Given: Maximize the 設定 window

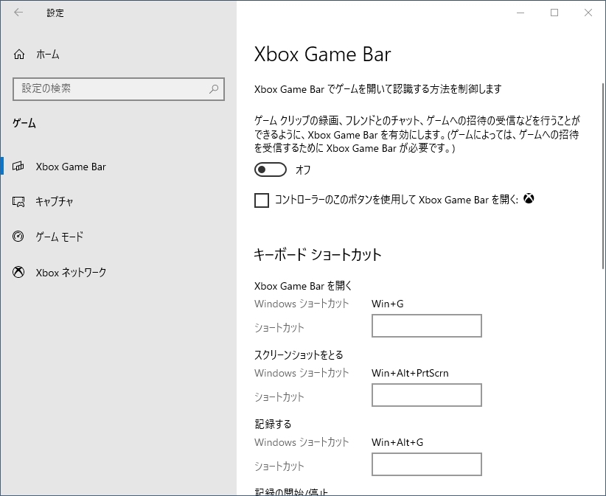Looking at the screenshot, I should click(x=554, y=13).
